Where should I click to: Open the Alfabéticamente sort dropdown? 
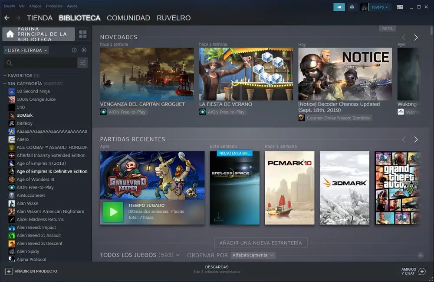(x=253, y=255)
